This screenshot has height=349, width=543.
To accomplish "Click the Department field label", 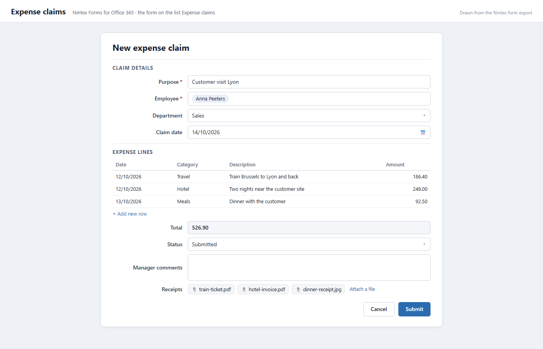I will click(x=167, y=116).
